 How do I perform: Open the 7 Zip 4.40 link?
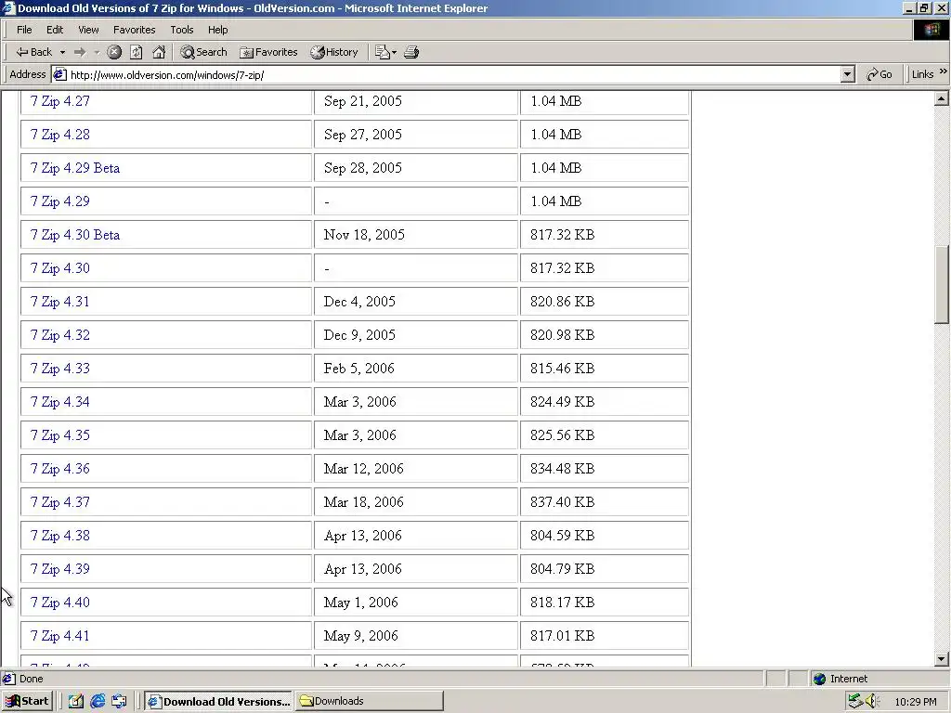click(x=60, y=603)
